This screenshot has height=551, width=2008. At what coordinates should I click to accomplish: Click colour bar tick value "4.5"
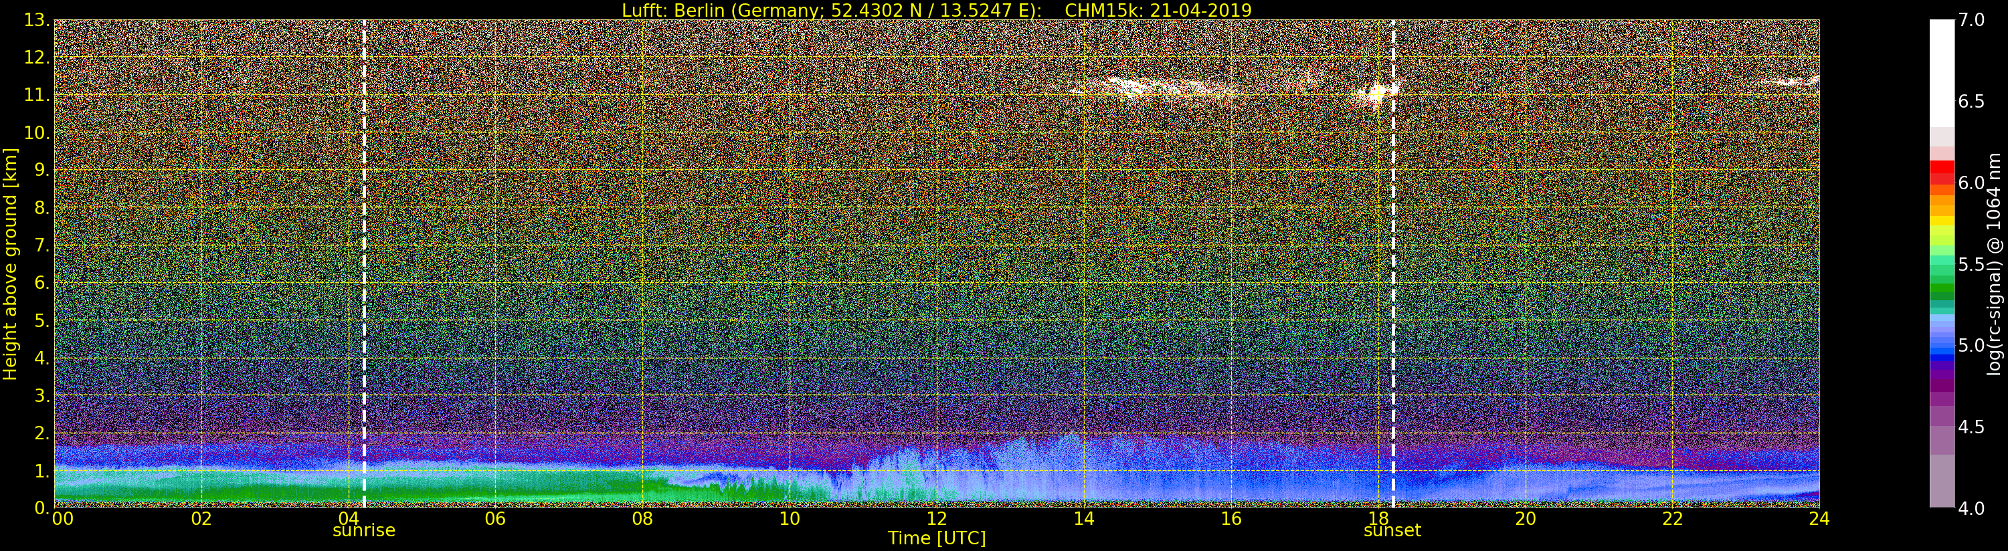[1971, 427]
